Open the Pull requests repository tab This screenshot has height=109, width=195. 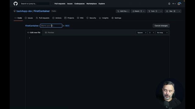pos(43,18)
